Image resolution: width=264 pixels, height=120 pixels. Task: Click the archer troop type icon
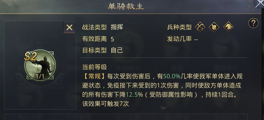click(x=200, y=27)
